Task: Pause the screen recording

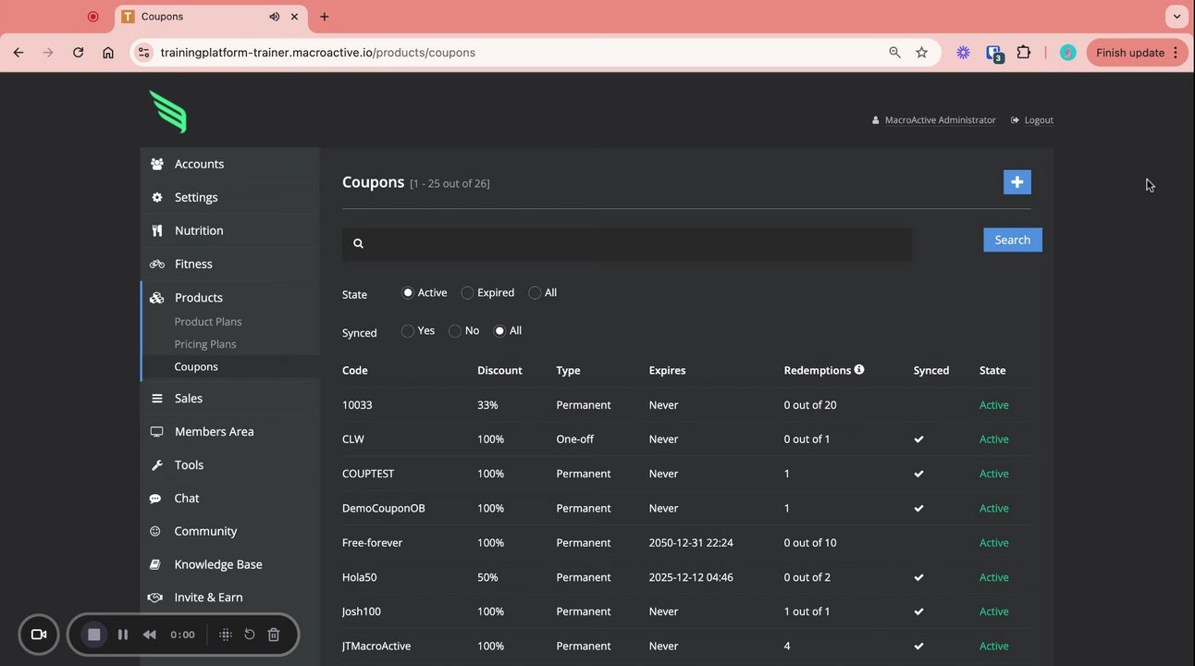Action: pyautogui.click(x=122, y=635)
